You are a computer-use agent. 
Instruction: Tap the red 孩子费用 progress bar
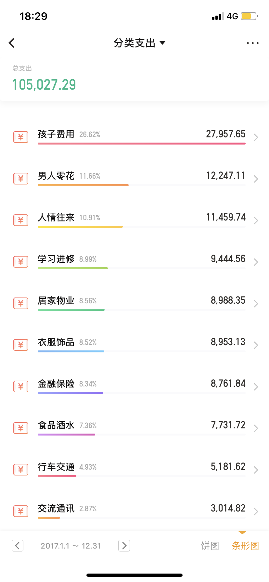[141, 143]
